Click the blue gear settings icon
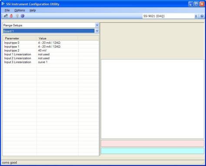 point(23,16)
